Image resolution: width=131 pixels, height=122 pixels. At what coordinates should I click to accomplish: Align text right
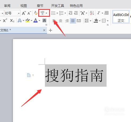coord(67,21)
